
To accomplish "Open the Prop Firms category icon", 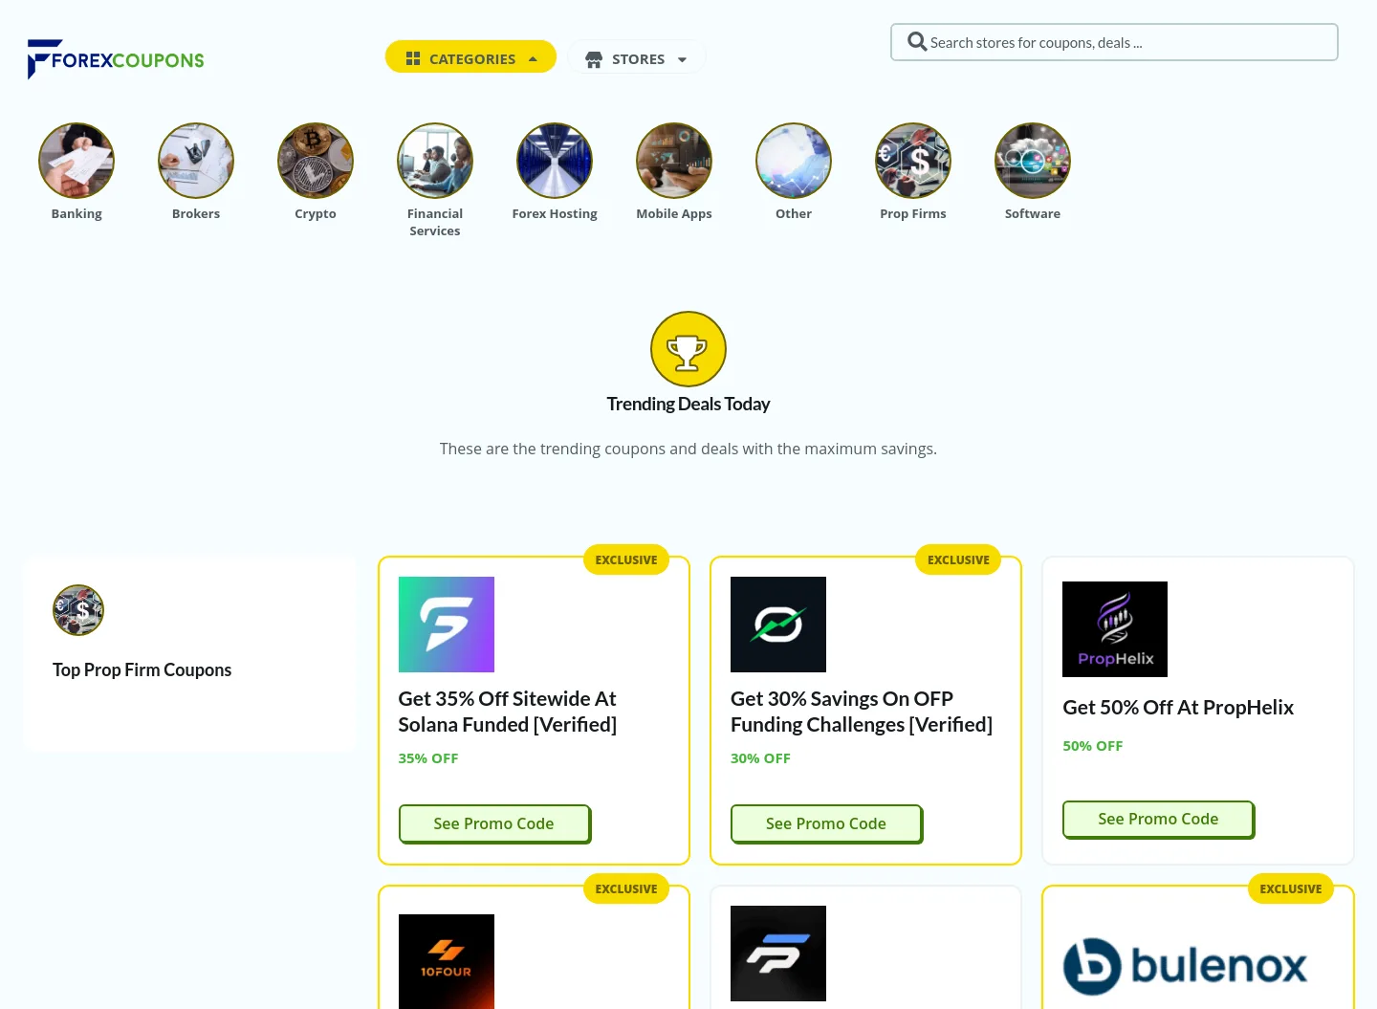I will pyautogui.click(x=913, y=161).
